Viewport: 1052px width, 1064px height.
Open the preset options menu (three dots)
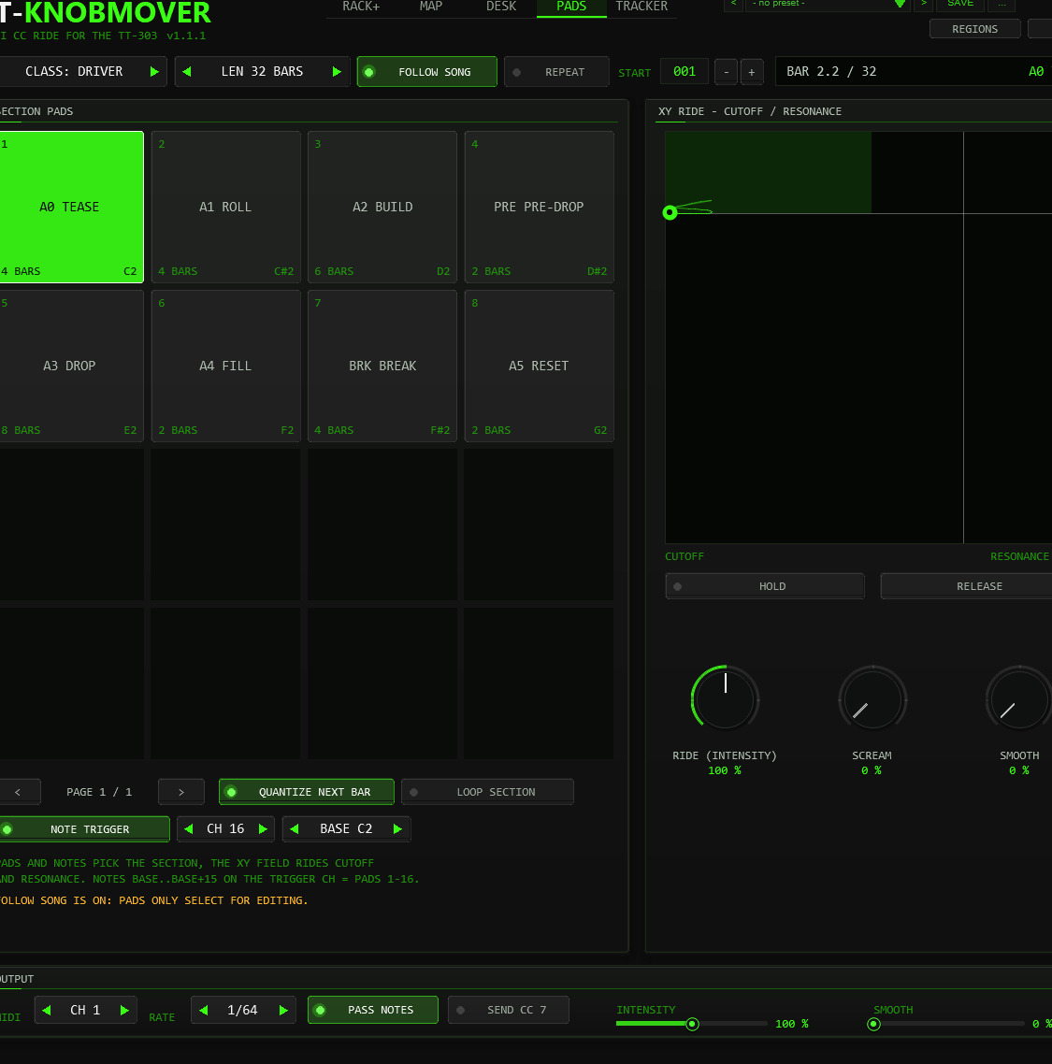1002,4
